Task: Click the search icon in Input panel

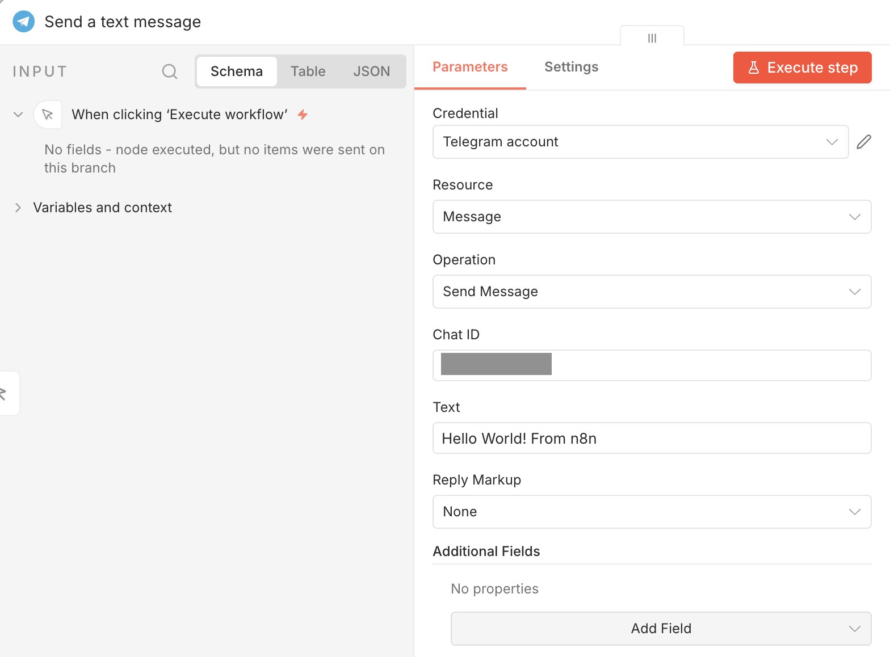Action: click(169, 71)
